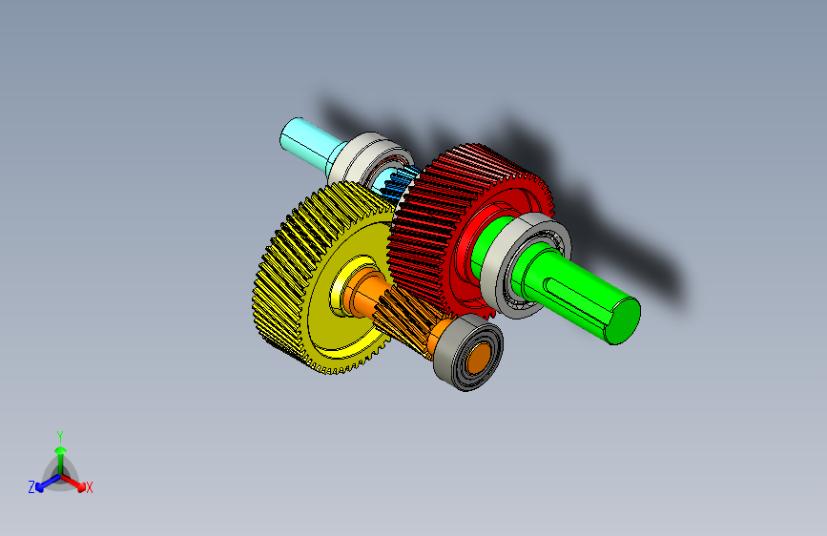Select the bearing on the orange shaft end

(x=468, y=353)
